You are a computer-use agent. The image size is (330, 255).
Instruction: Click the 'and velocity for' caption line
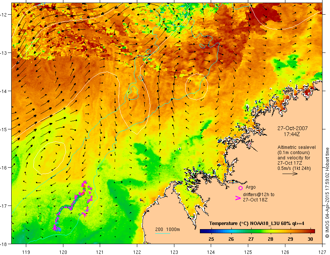(294, 158)
